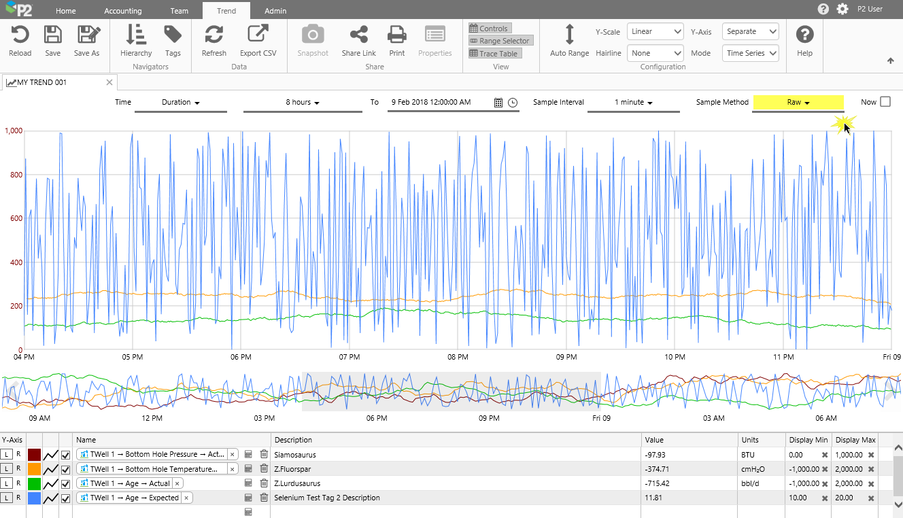Expand the Sample Method Raw dropdown

coord(798,103)
